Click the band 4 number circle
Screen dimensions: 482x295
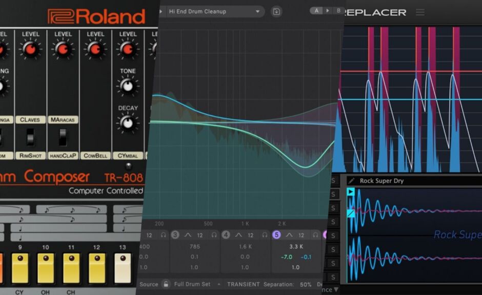226,235
